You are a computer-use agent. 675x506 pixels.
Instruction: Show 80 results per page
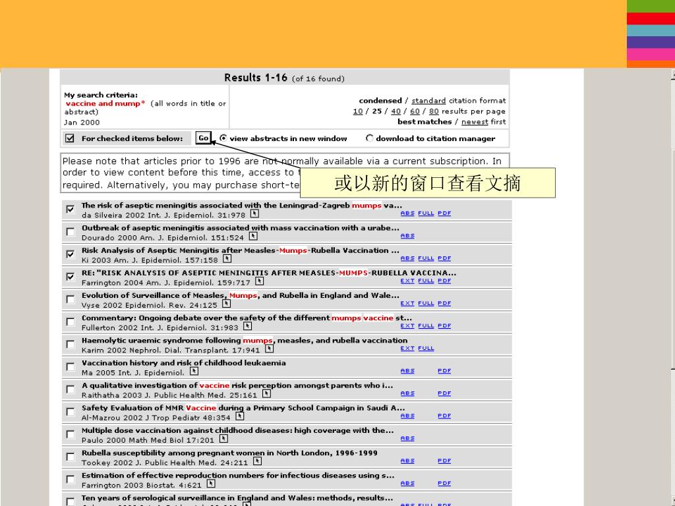(x=434, y=111)
